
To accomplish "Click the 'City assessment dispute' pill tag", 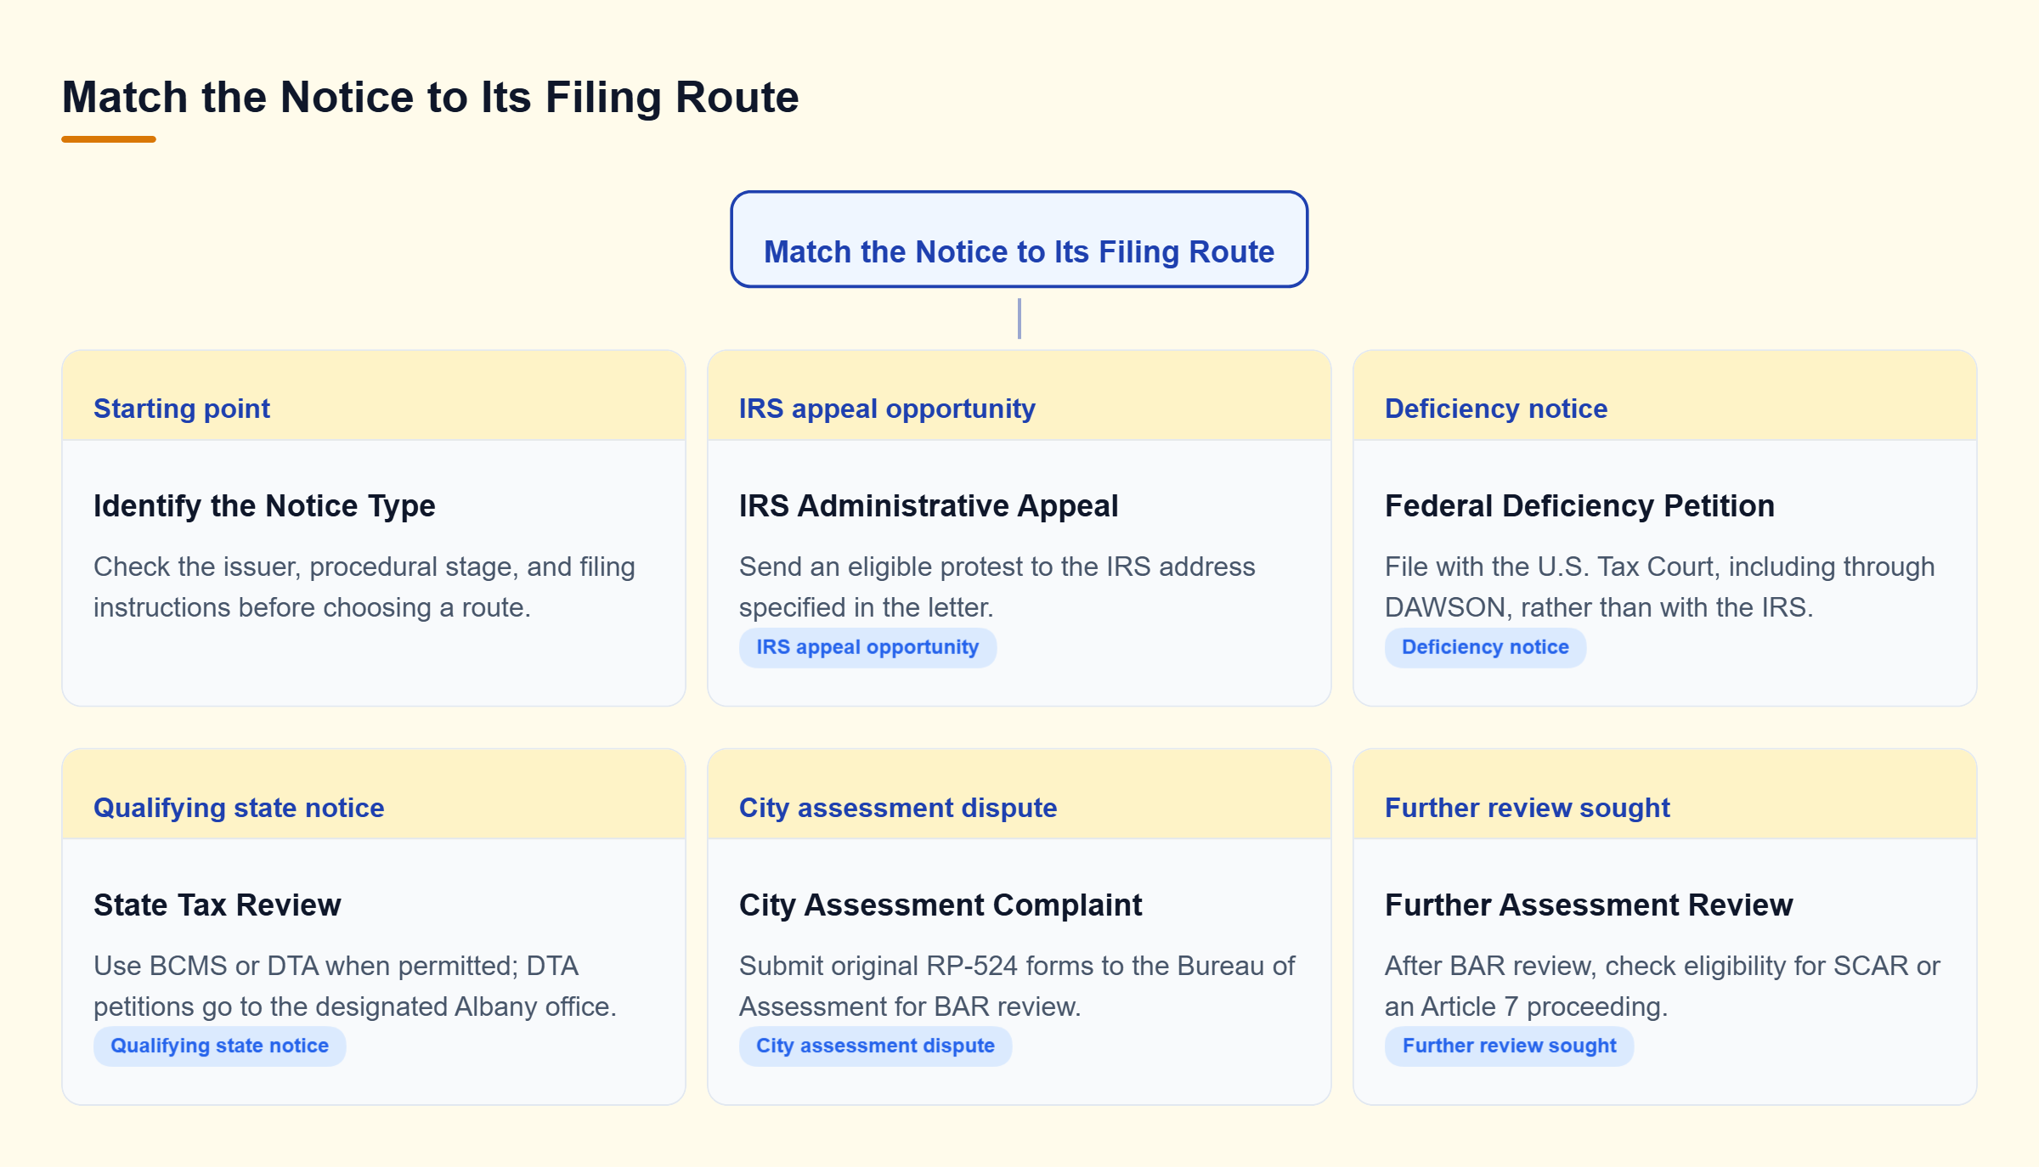I will coord(875,1046).
